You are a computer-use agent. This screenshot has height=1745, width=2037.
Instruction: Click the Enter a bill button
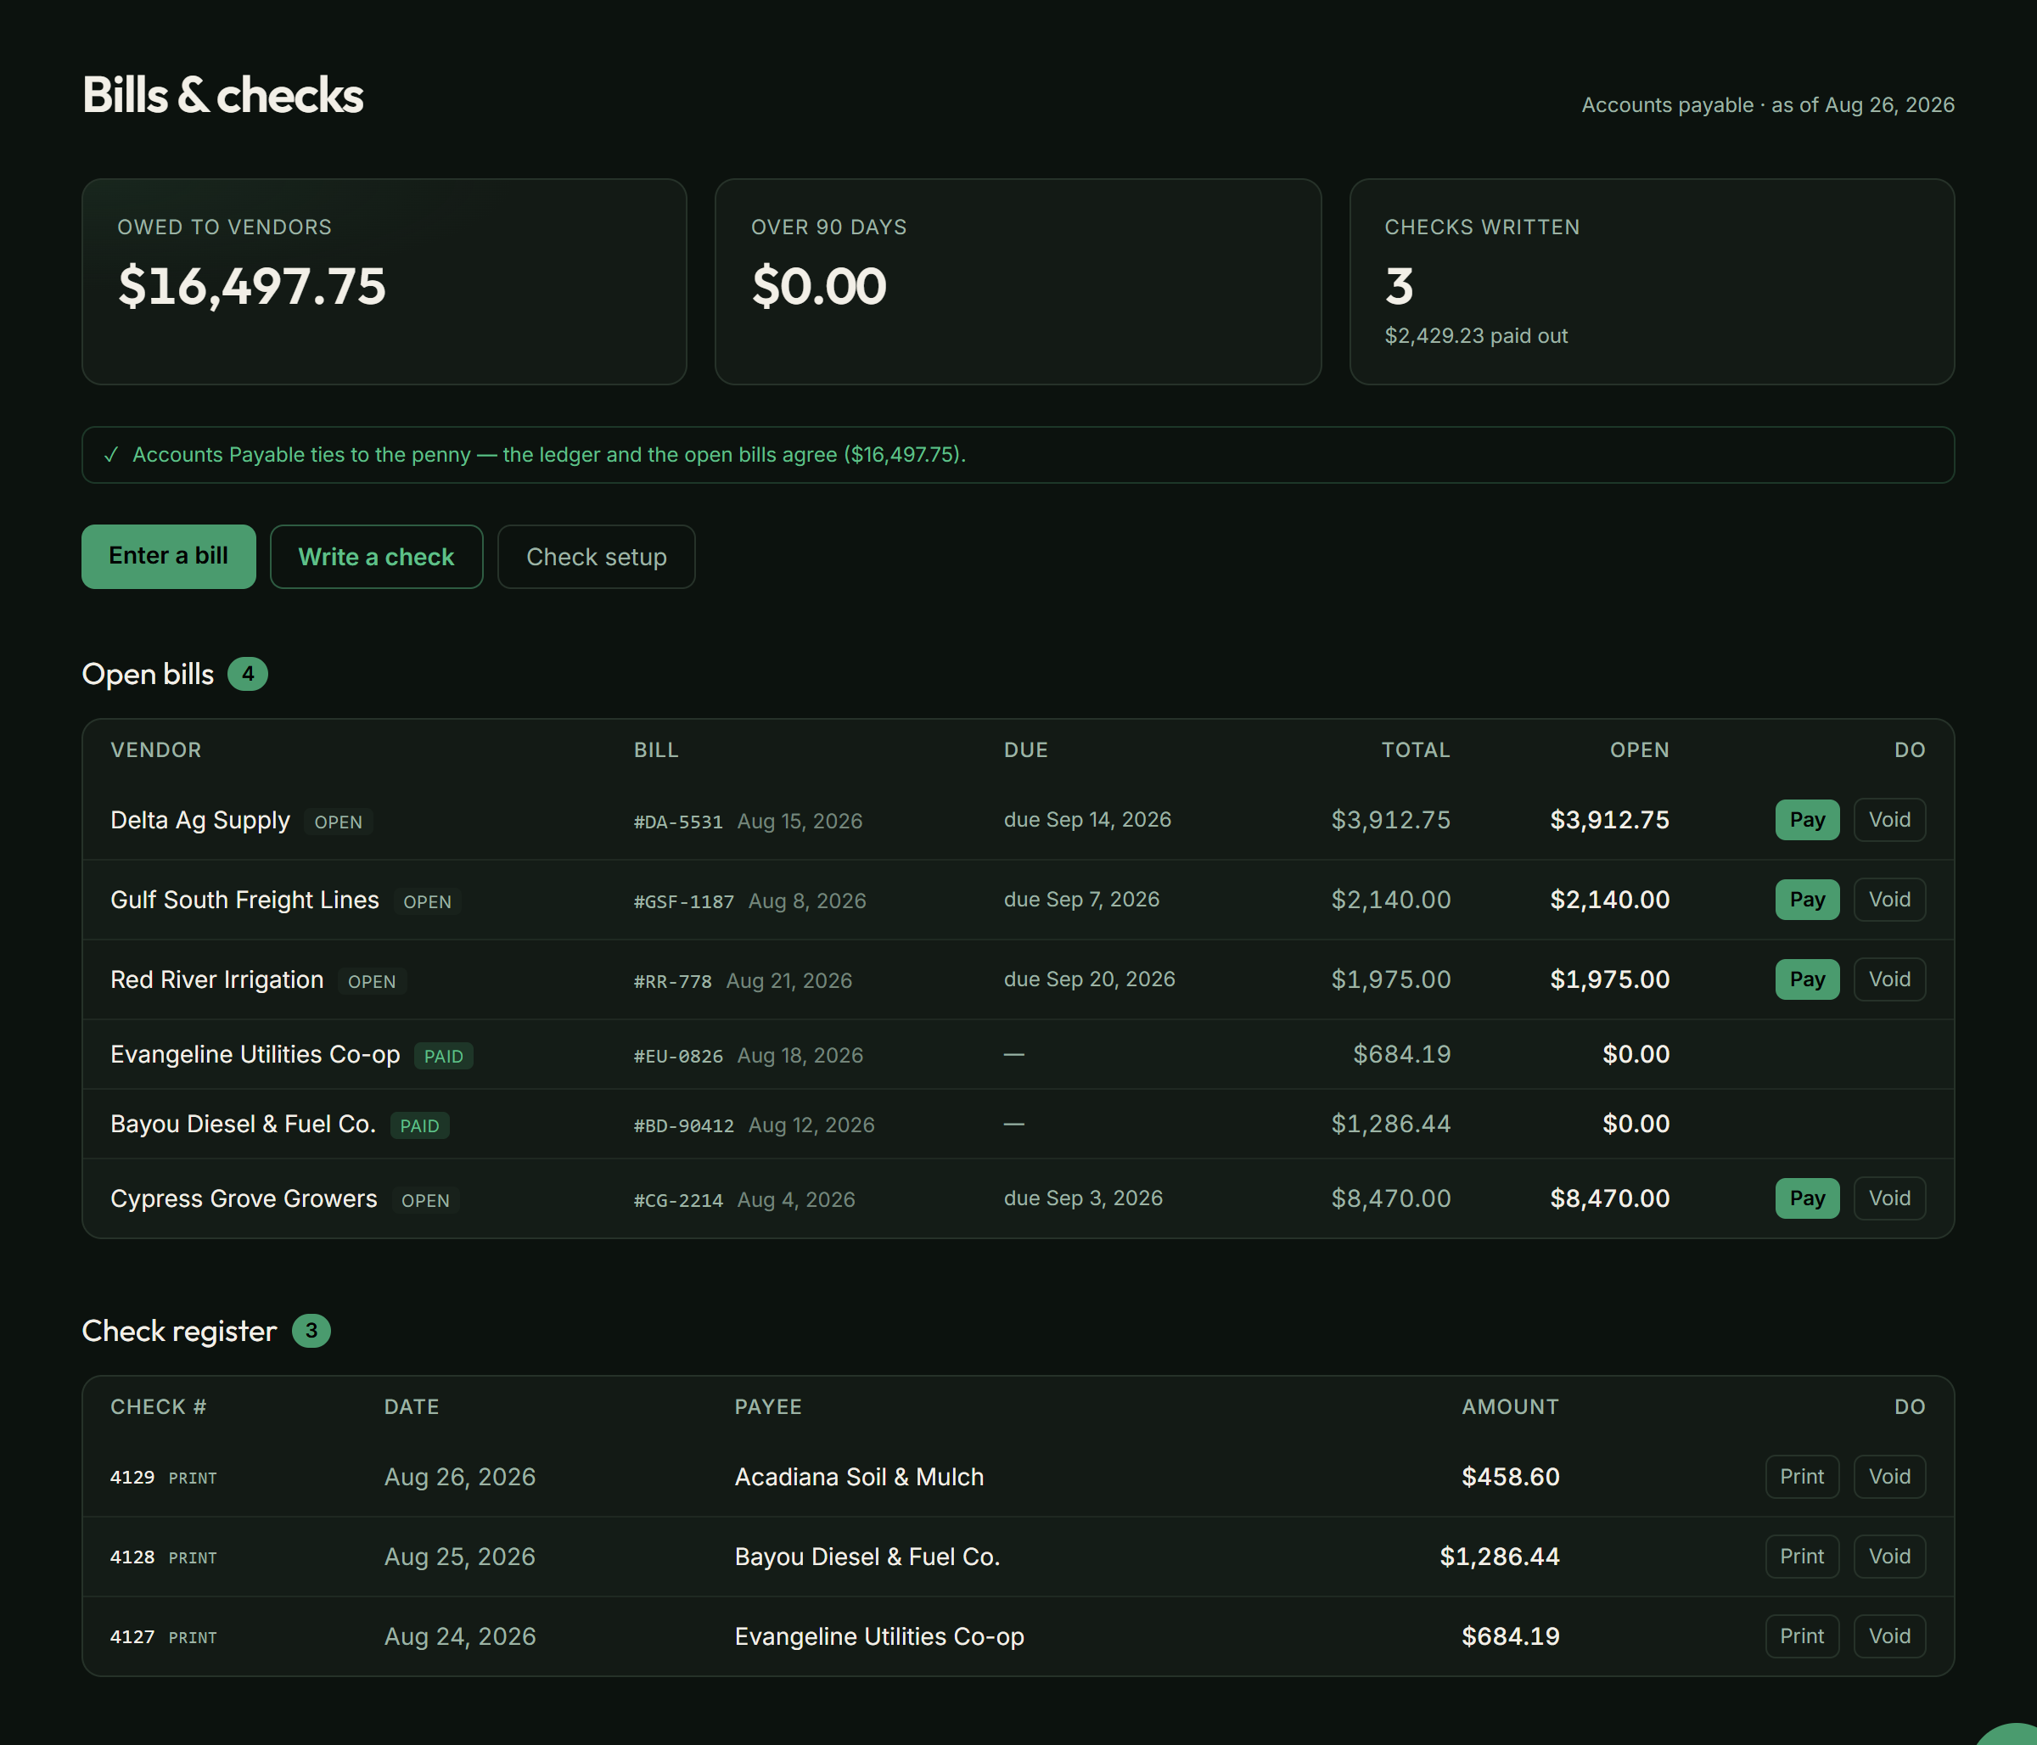coord(168,557)
